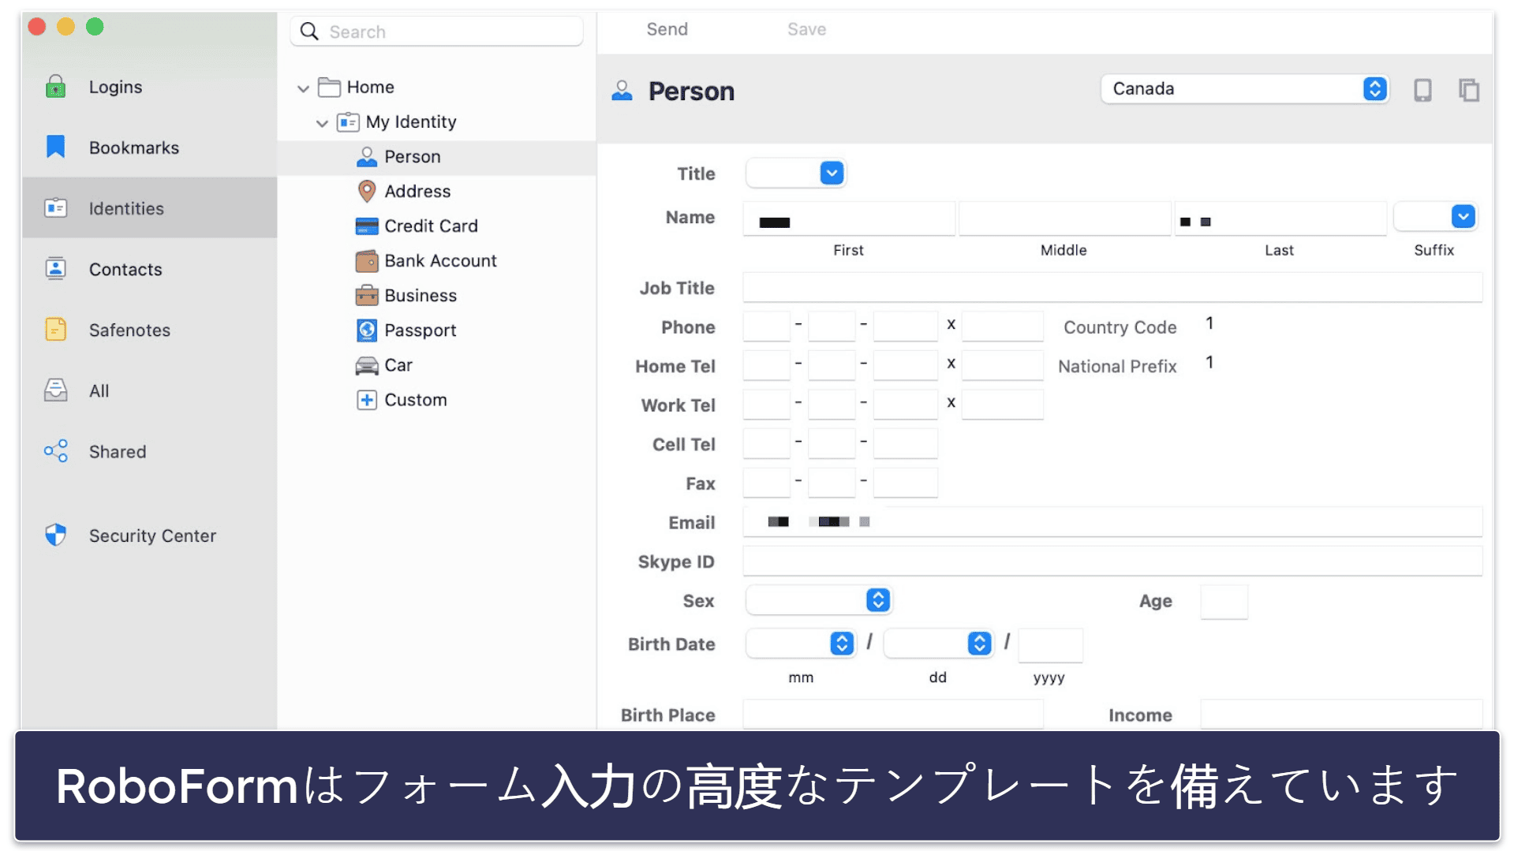This screenshot has width=1514, height=851.
Task: Open the Canada country dropdown
Action: [1245, 88]
